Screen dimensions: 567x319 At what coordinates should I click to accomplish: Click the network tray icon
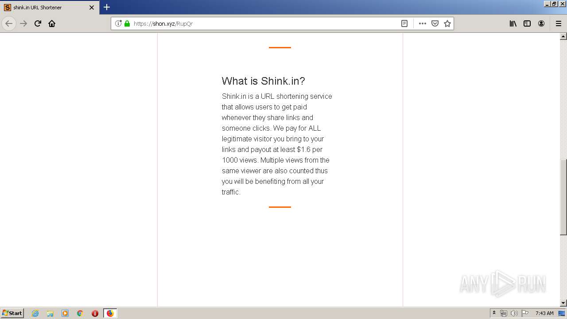point(504,313)
